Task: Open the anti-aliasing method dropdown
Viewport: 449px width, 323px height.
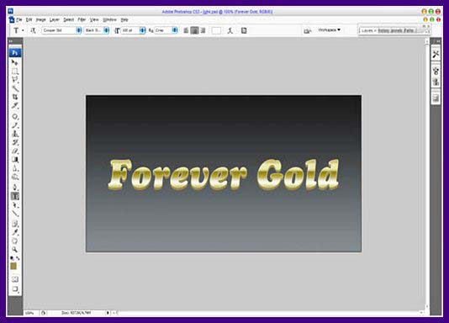Action: pos(175,30)
